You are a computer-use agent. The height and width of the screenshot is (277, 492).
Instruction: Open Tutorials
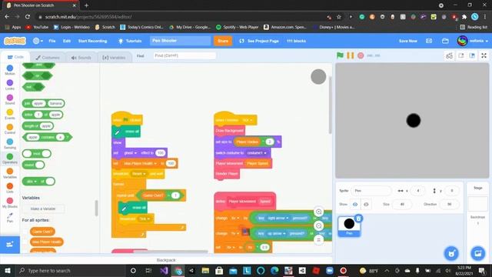130,41
